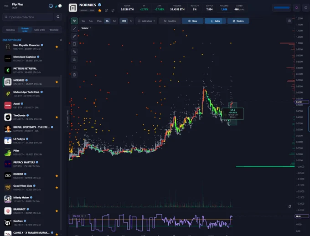Click the eraser tool in drawing toolbar

(x=74, y=67)
